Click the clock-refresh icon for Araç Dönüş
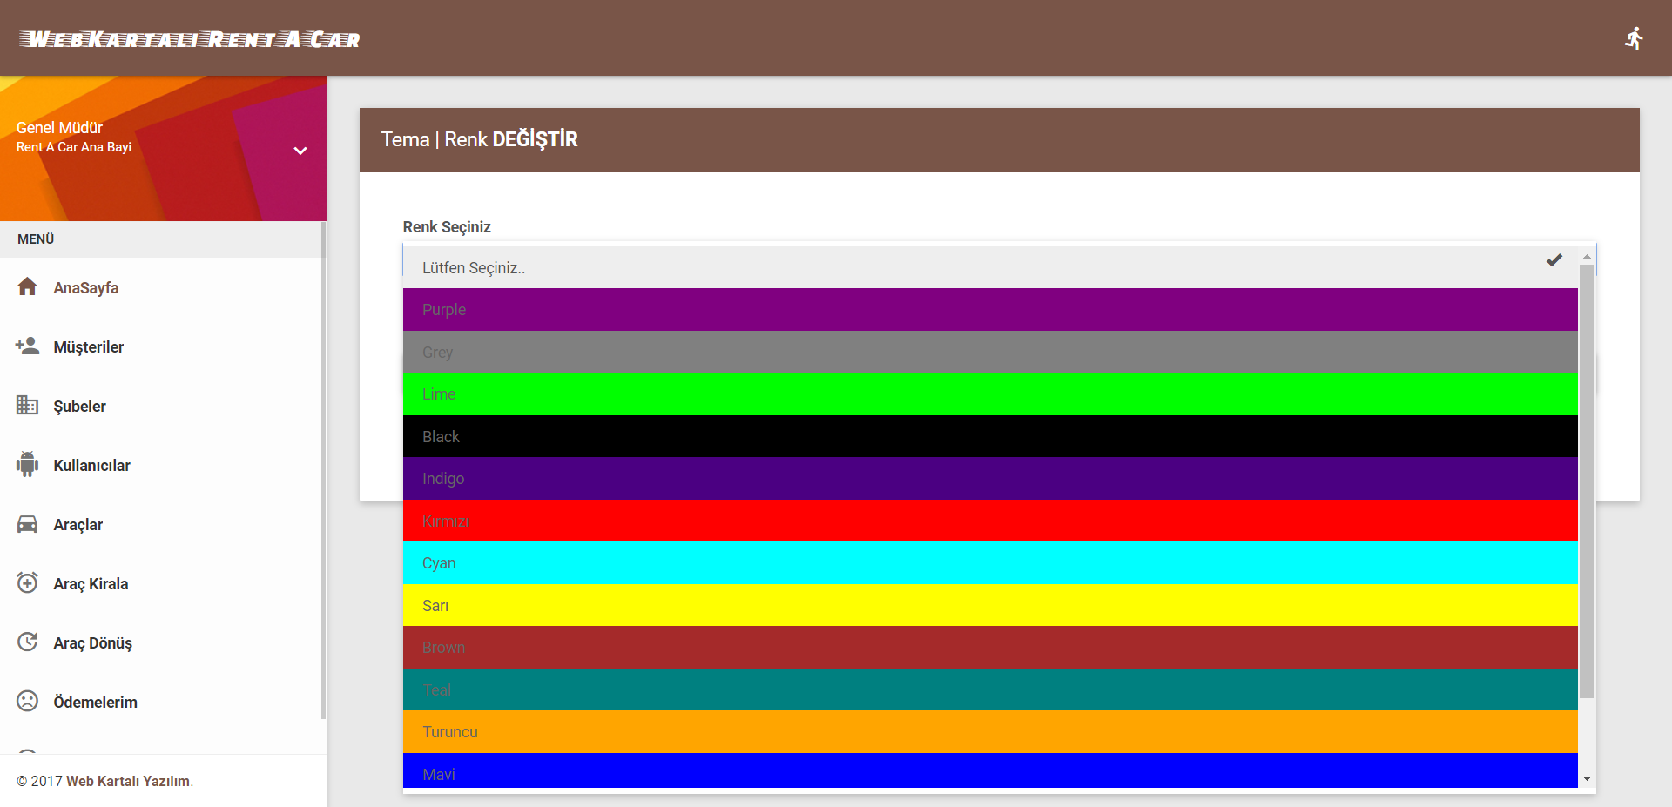The height and width of the screenshot is (807, 1672). [27, 642]
